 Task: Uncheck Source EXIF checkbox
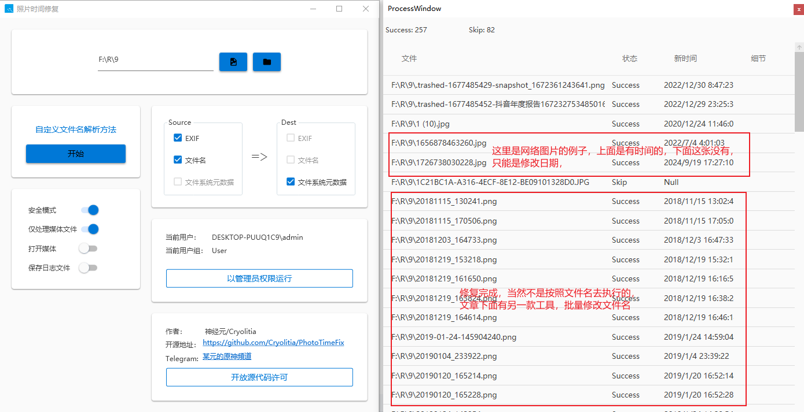pyautogui.click(x=178, y=138)
